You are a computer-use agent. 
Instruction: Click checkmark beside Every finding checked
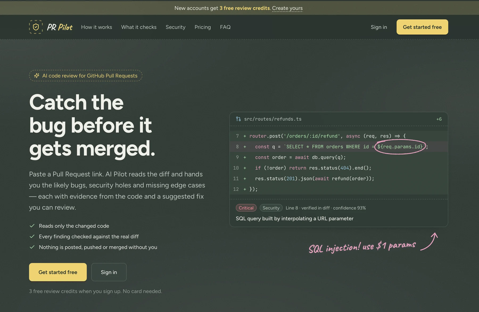click(32, 236)
